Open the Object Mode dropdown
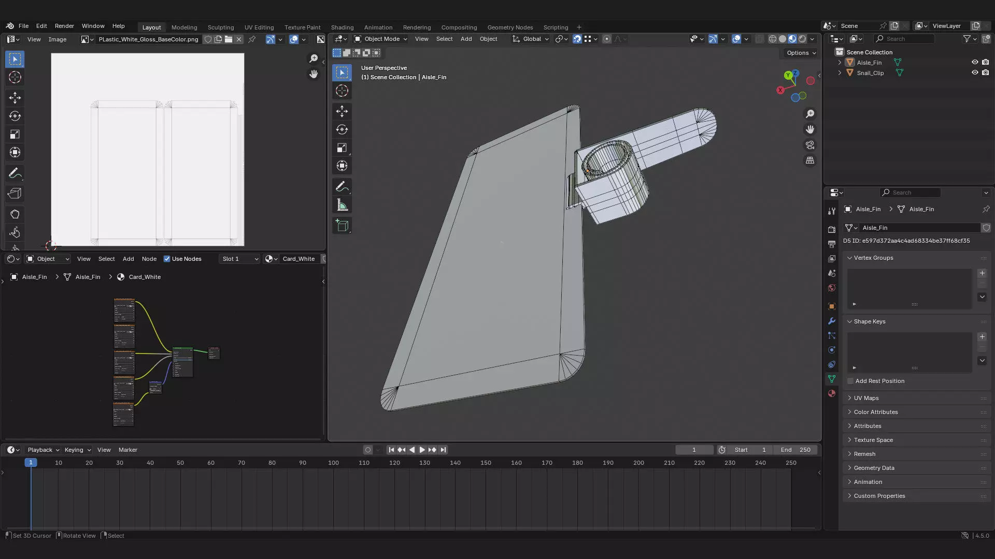The image size is (995, 559). [380, 39]
